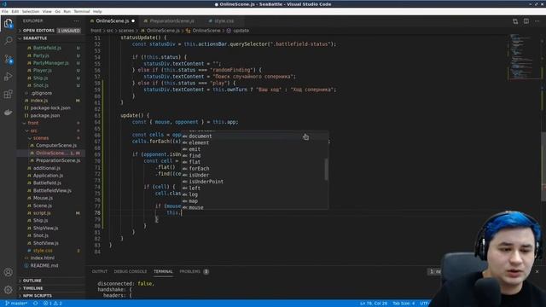Open the File menu

coord(5,11)
